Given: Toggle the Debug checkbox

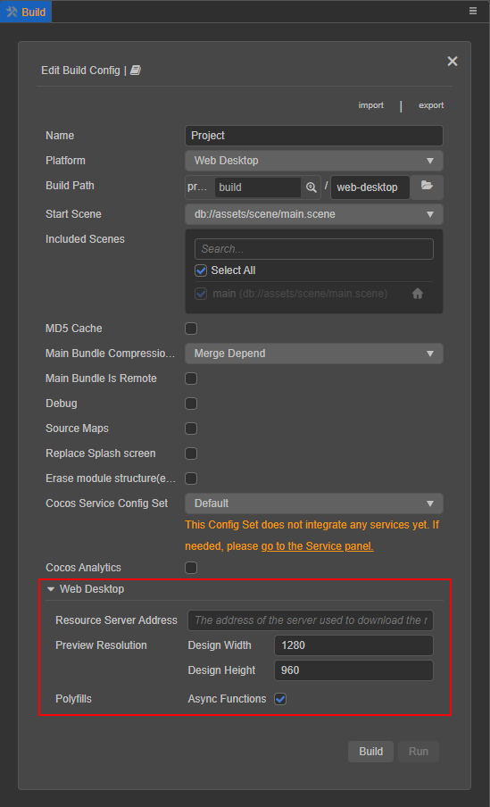Looking at the screenshot, I should [191, 403].
